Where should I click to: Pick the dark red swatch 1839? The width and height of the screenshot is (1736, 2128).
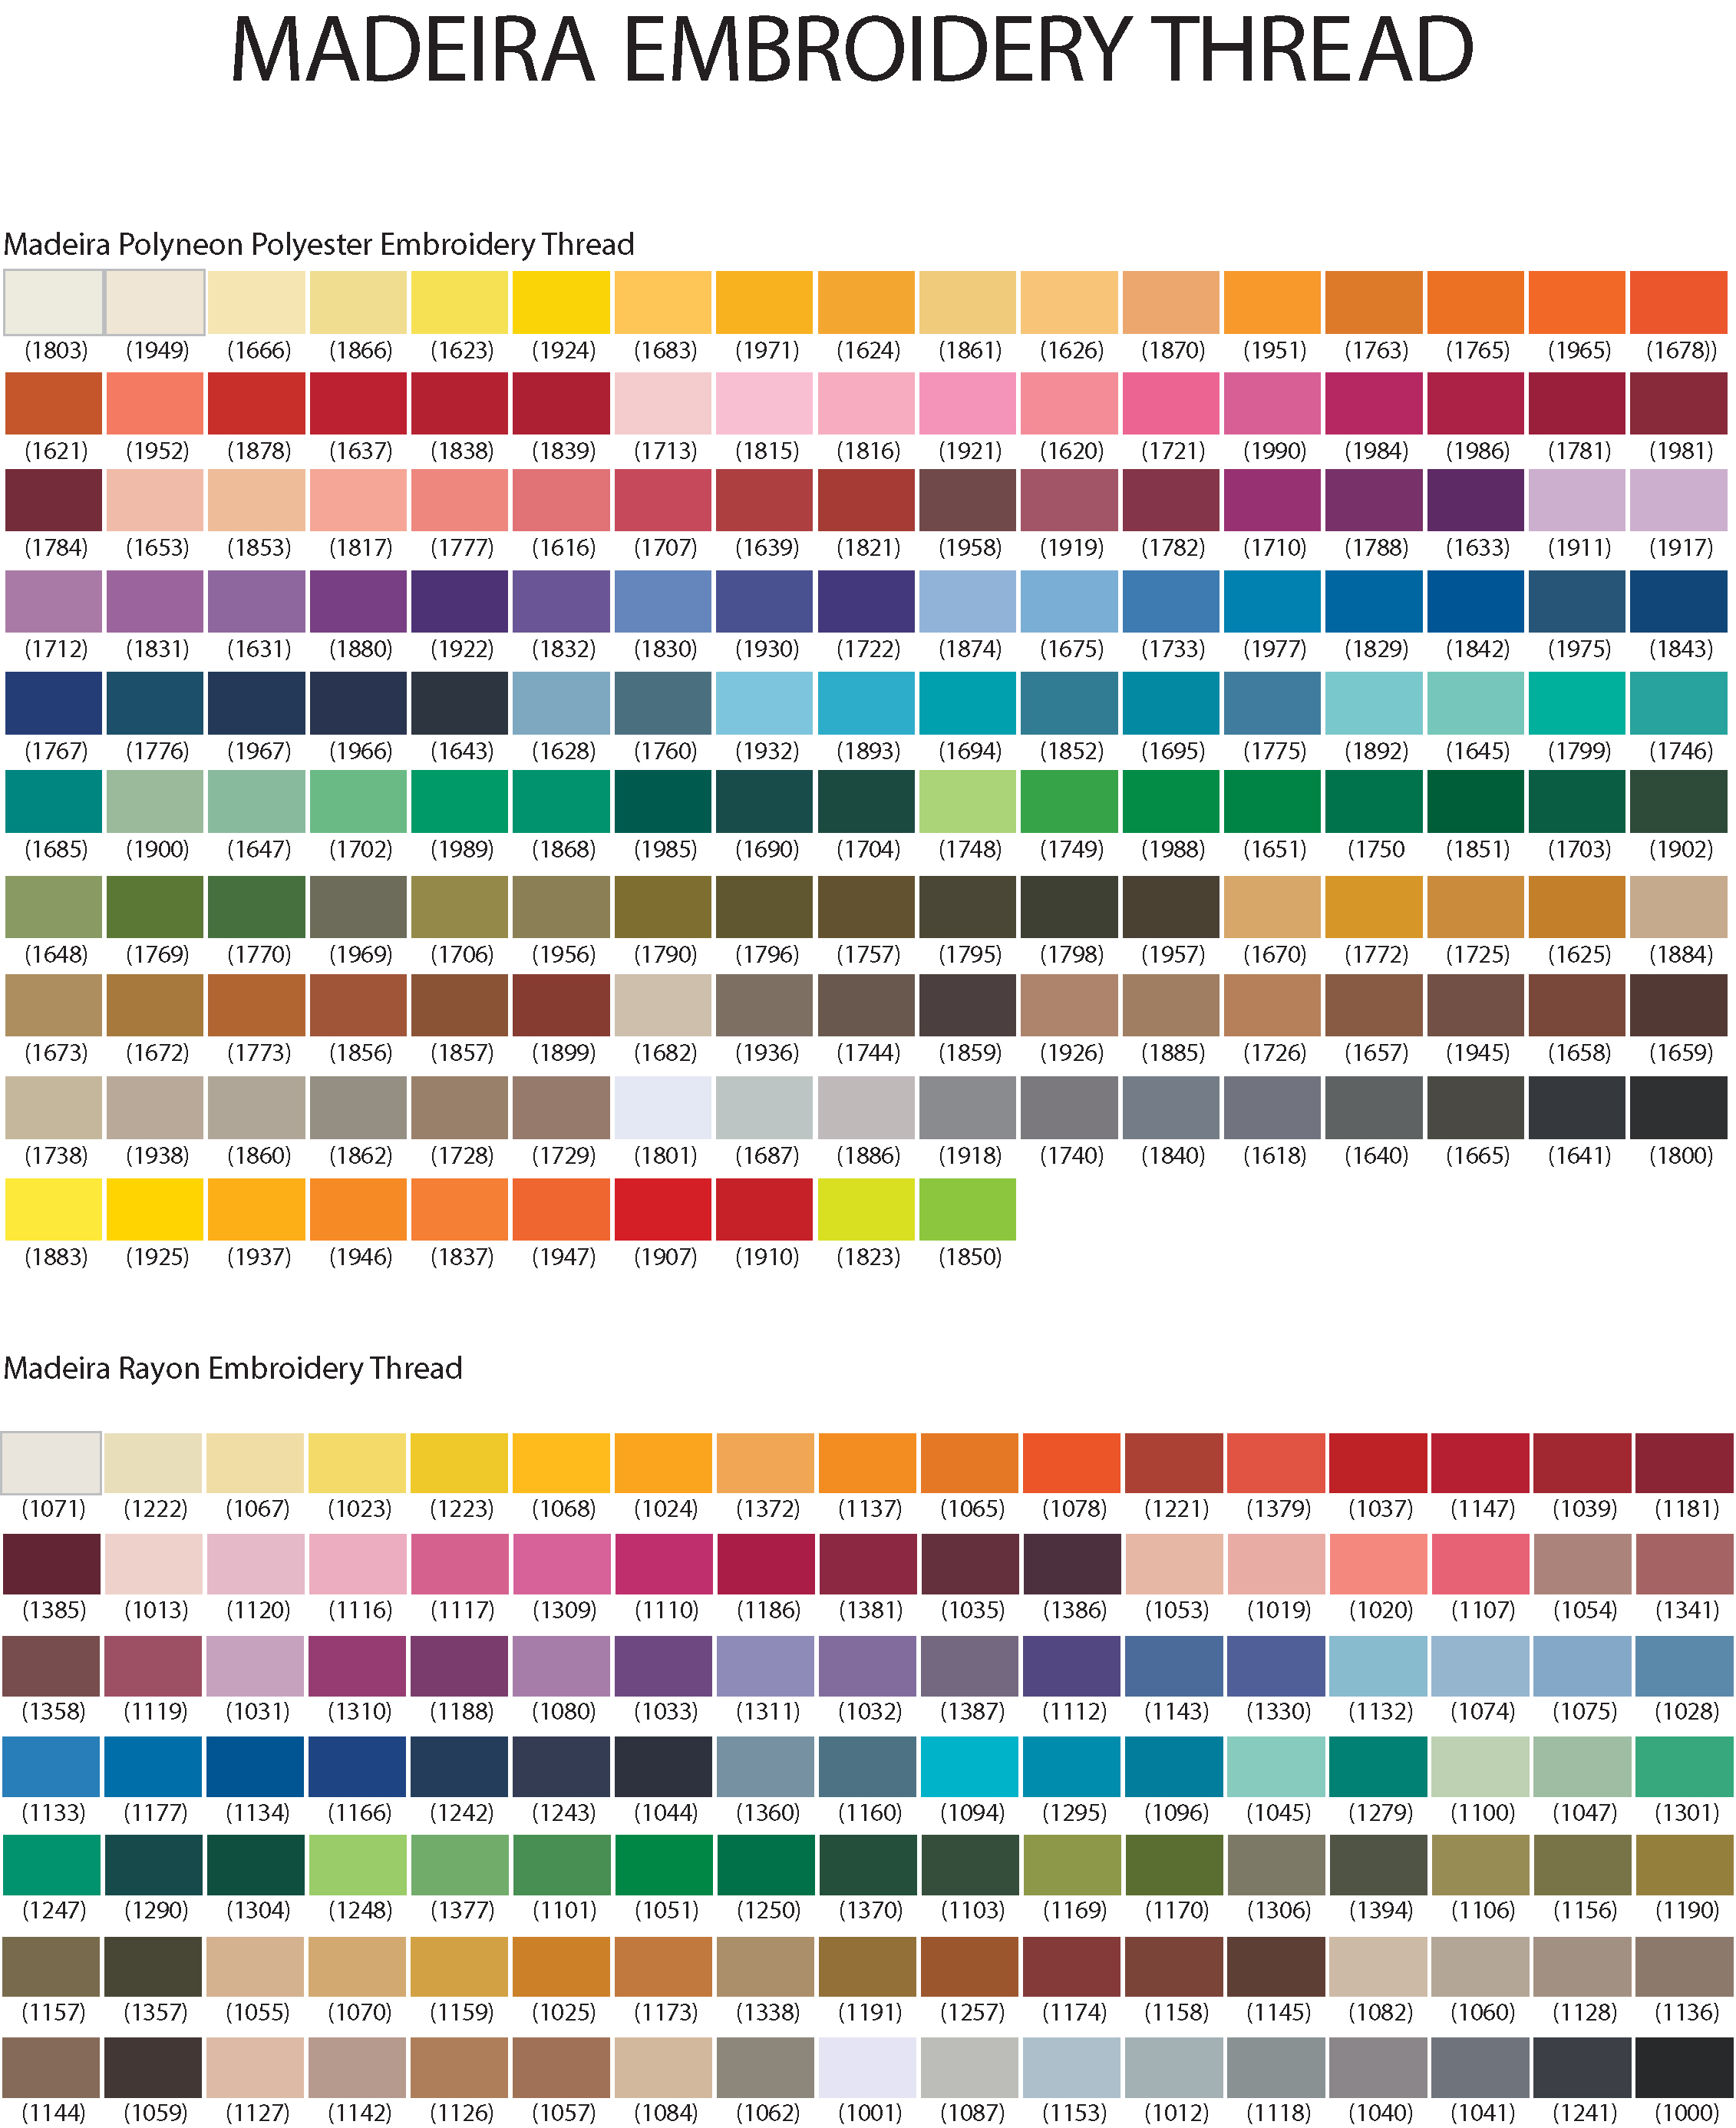(561, 404)
